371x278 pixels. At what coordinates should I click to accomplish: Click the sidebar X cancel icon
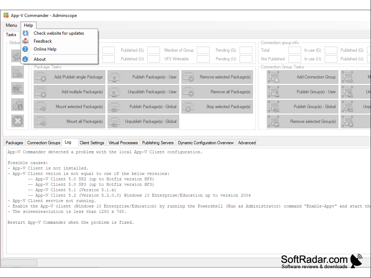[17, 121]
